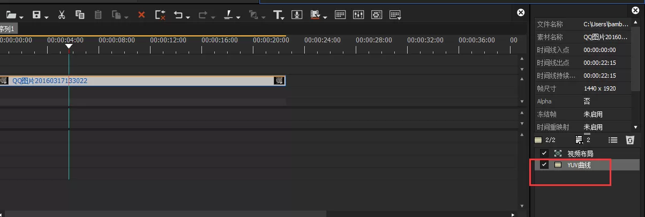The image size is (645, 217).
Task: Open the voice-over microphone tool
Action: tap(297, 15)
